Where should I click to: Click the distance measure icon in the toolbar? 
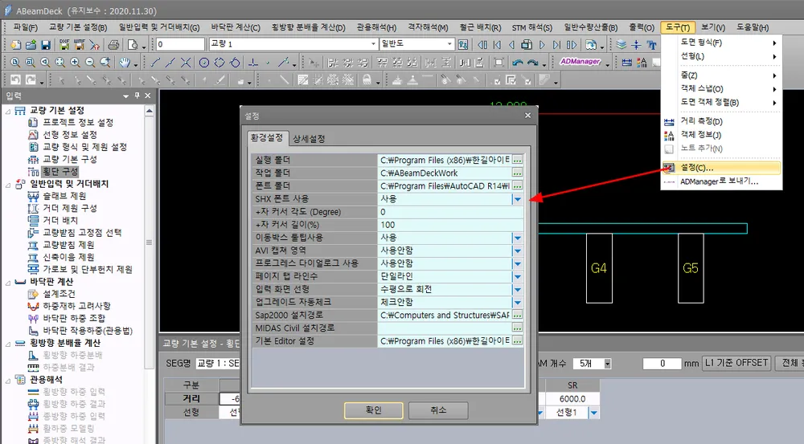pos(626,63)
